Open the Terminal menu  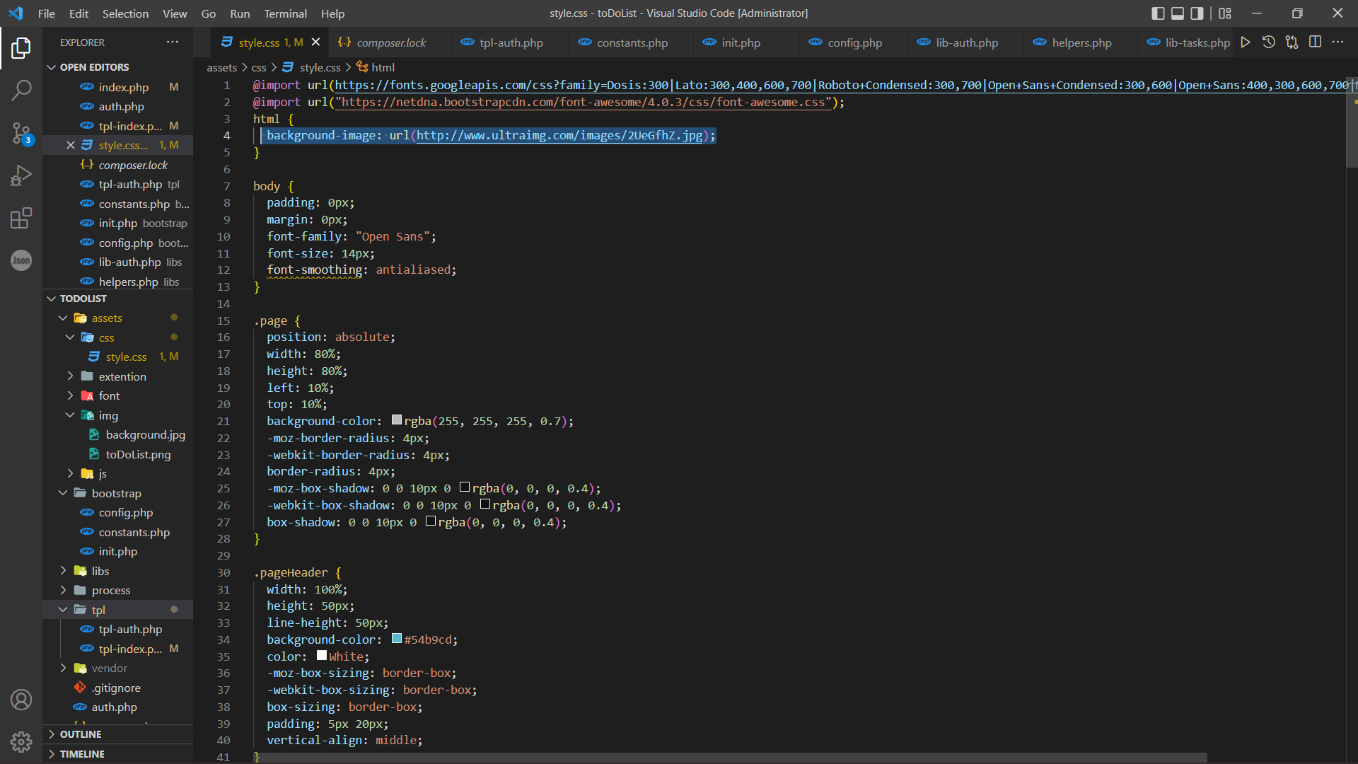[285, 13]
